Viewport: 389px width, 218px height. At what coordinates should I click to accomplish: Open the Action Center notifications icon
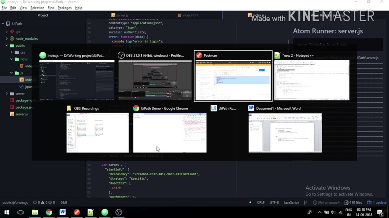point(380,212)
